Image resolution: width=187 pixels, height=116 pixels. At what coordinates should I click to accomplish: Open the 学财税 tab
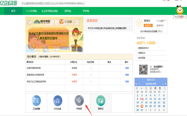coord(86,11)
